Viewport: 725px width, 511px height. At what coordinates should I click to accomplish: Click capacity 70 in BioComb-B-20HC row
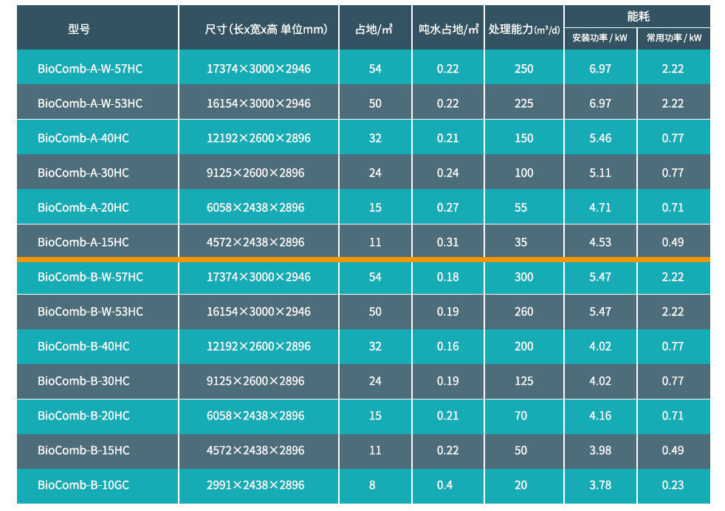pos(520,415)
